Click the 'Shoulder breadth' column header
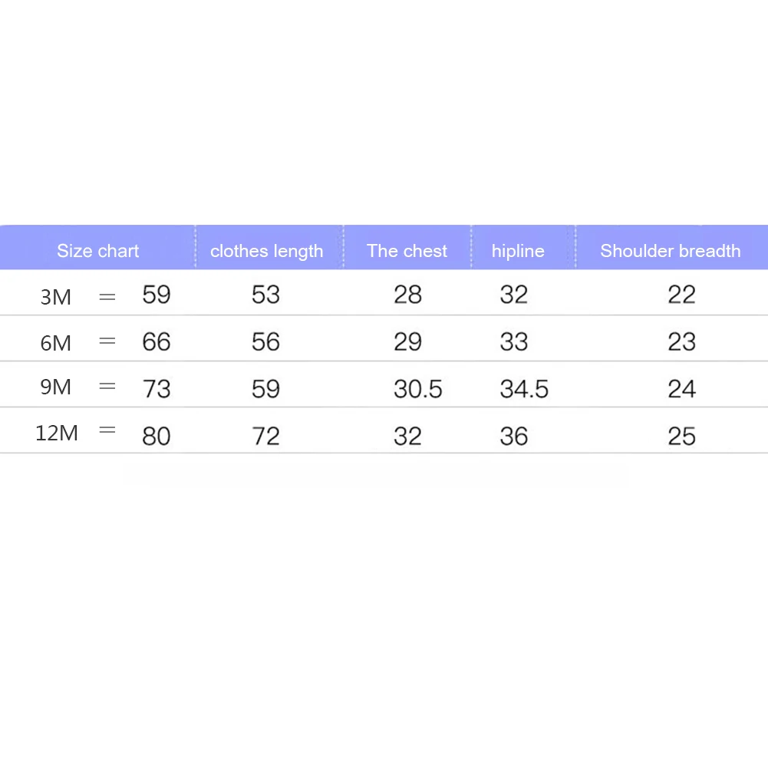This screenshot has width=768, height=768. point(670,251)
